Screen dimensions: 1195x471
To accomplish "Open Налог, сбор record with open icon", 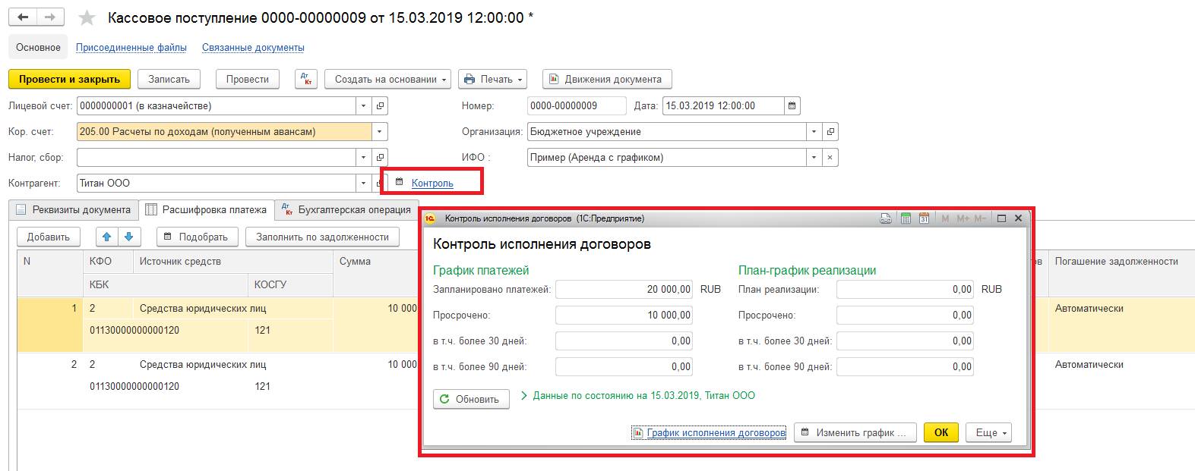I will (x=380, y=158).
